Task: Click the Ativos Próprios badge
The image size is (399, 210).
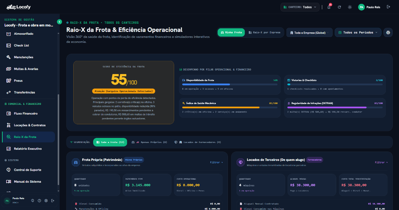Action: [134, 160]
